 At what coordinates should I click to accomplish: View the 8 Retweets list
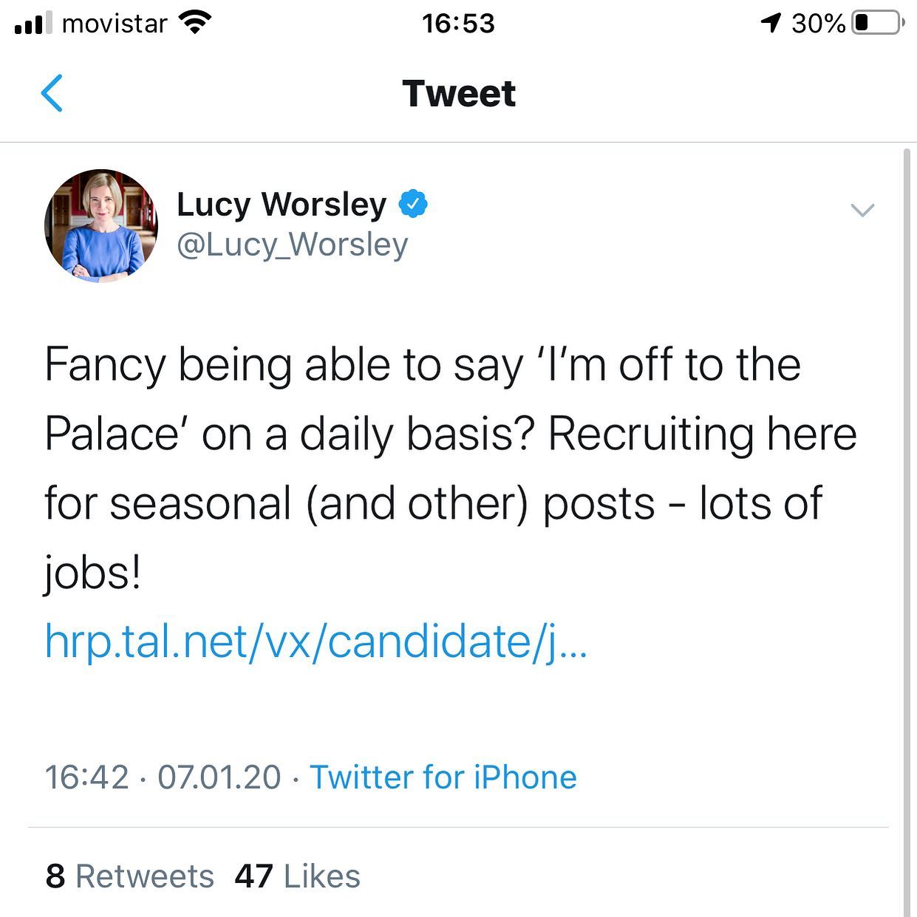click(x=129, y=876)
